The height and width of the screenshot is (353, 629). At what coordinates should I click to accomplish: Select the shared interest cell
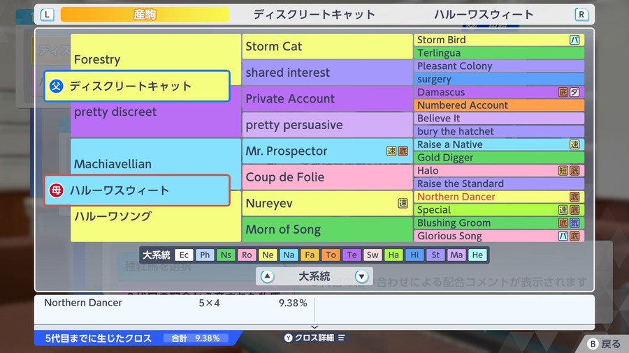pos(327,73)
